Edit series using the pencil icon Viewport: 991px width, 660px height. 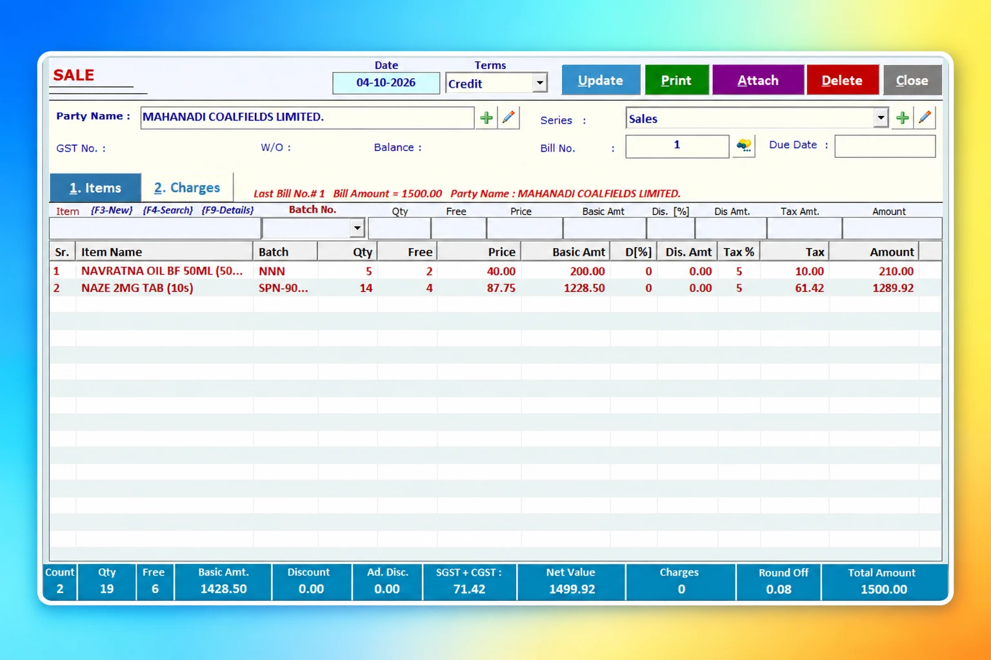click(x=925, y=117)
